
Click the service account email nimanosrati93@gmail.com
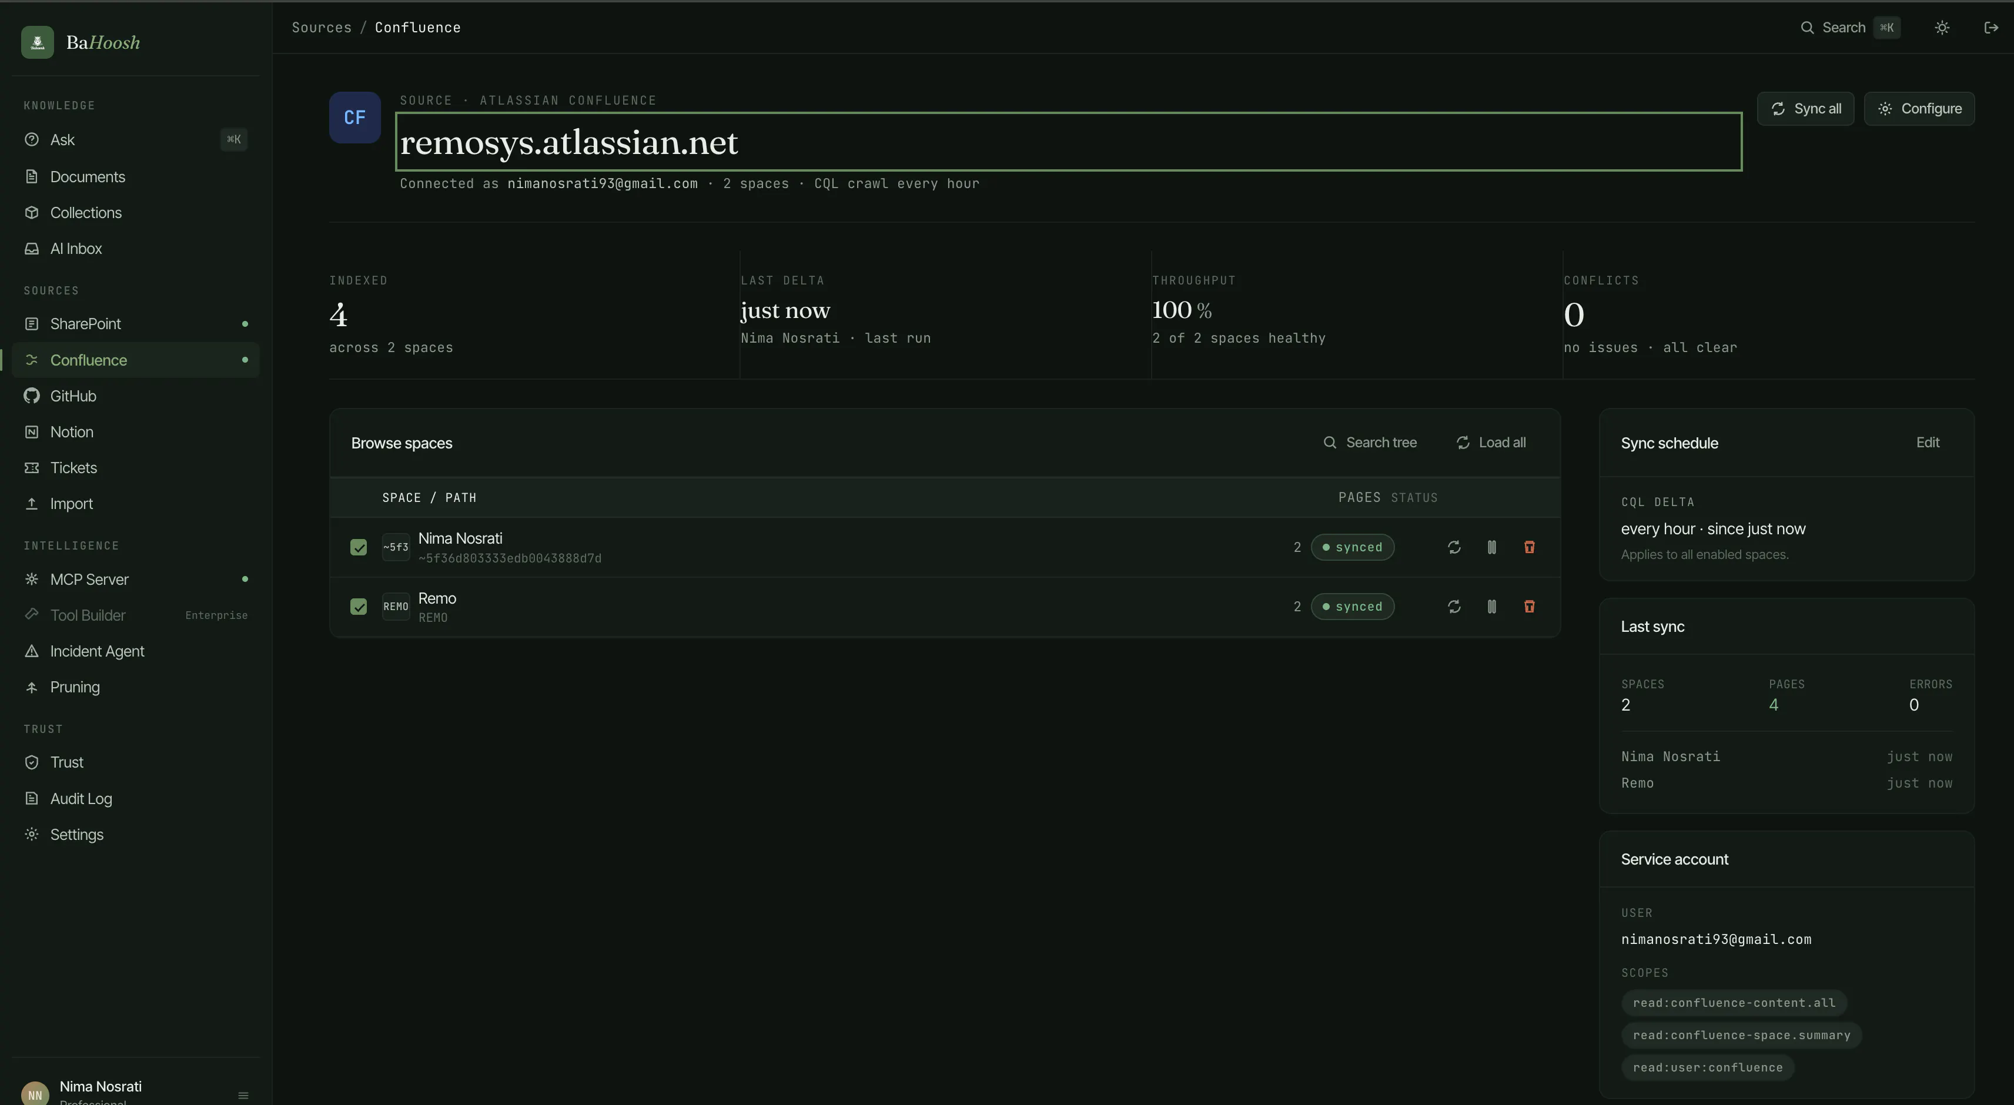[1716, 939]
